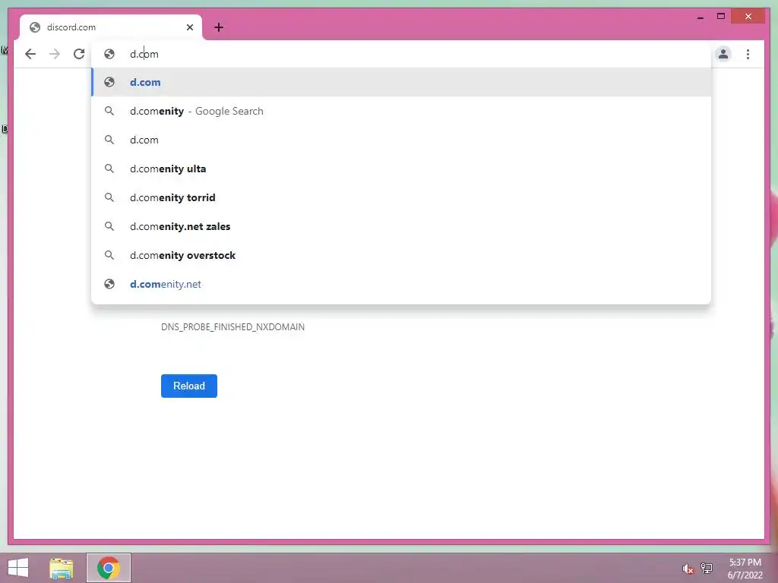Click the muted volume tray icon
The image size is (778, 583).
click(688, 569)
